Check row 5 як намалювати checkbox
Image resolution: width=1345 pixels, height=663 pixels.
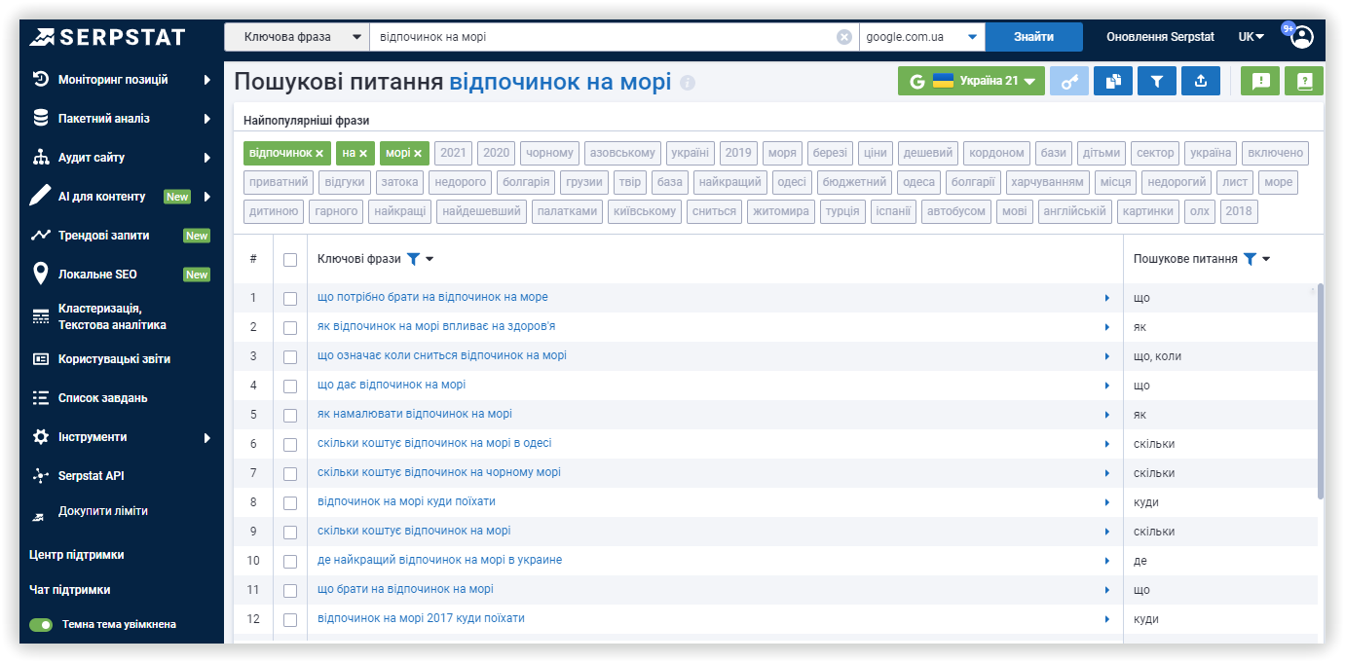pos(290,415)
